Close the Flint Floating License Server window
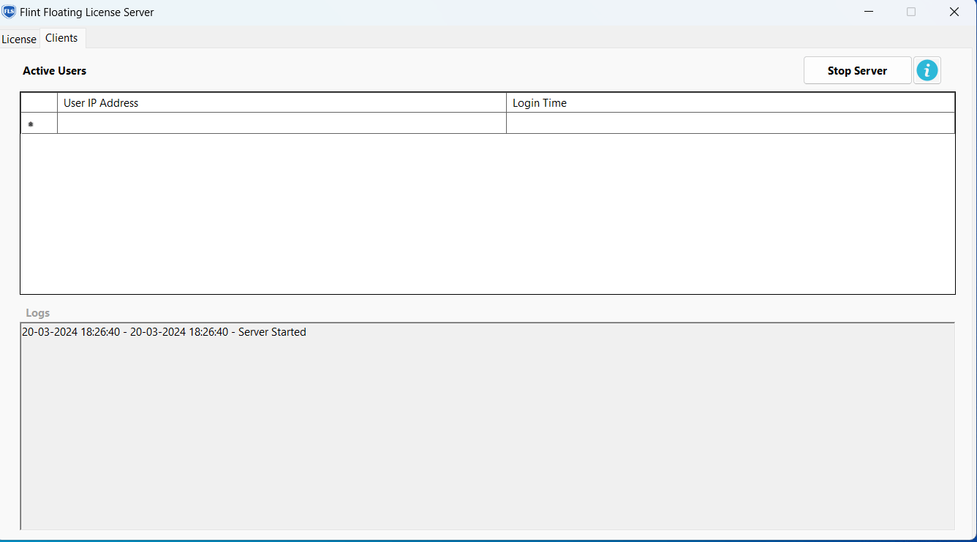Screen dimensions: 977x542 pyautogui.click(x=954, y=12)
